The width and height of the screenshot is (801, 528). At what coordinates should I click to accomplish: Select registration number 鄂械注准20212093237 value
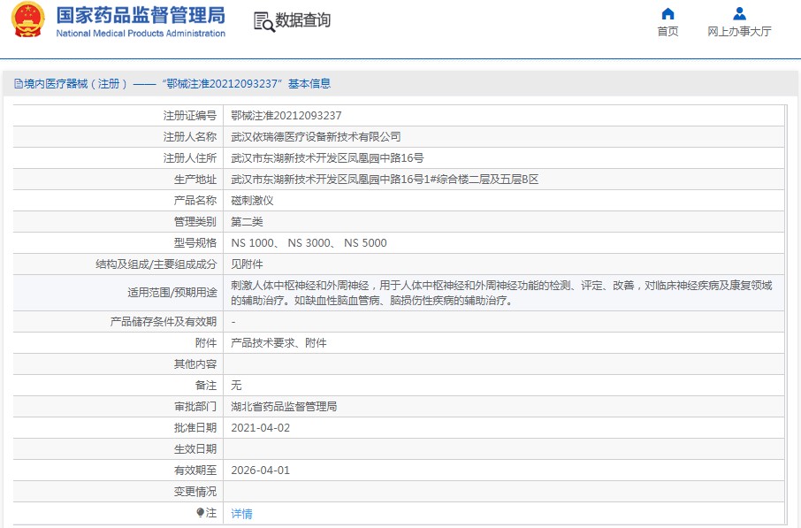click(x=286, y=116)
